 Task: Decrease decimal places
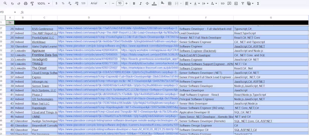70,3
